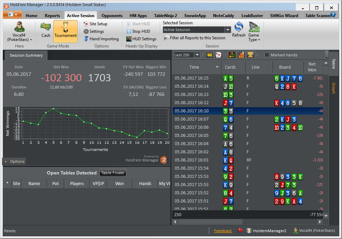Open the Feedback link
Image resolution: width=342 pixels, height=239 pixels.
[x=223, y=231]
